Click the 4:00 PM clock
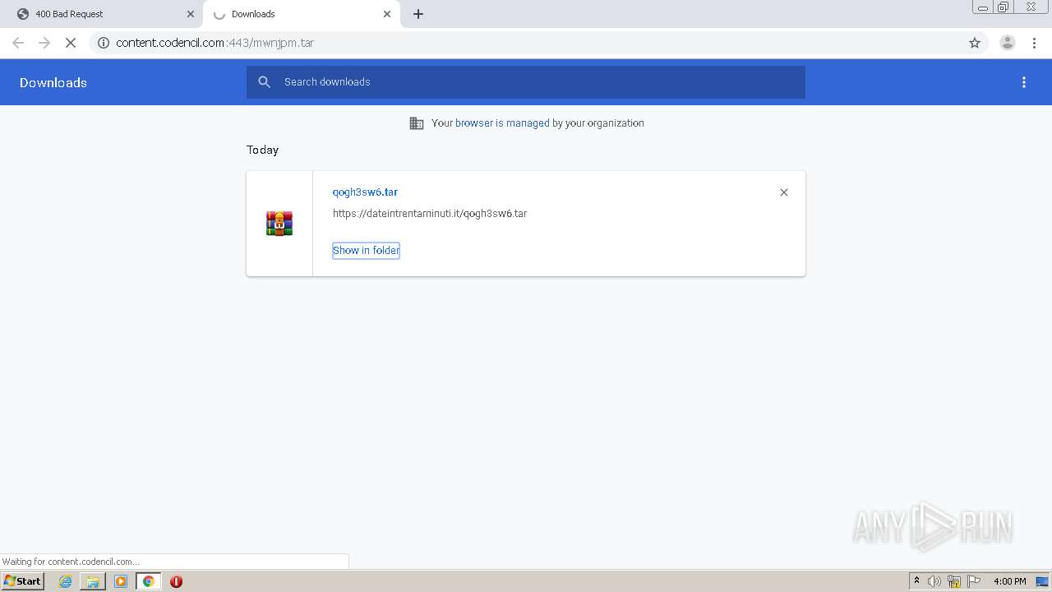The image size is (1052, 592). 1009,581
